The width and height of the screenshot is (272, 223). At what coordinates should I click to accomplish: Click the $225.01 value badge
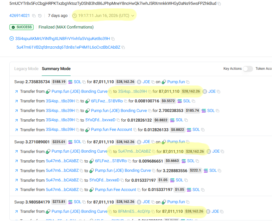[x=59, y=142]
